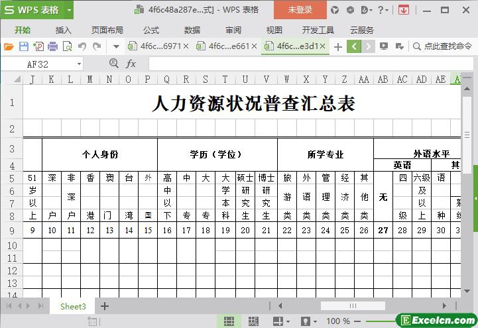Click the skin/theme icon in title bar

pyautogui.click(x=335, y=10)
